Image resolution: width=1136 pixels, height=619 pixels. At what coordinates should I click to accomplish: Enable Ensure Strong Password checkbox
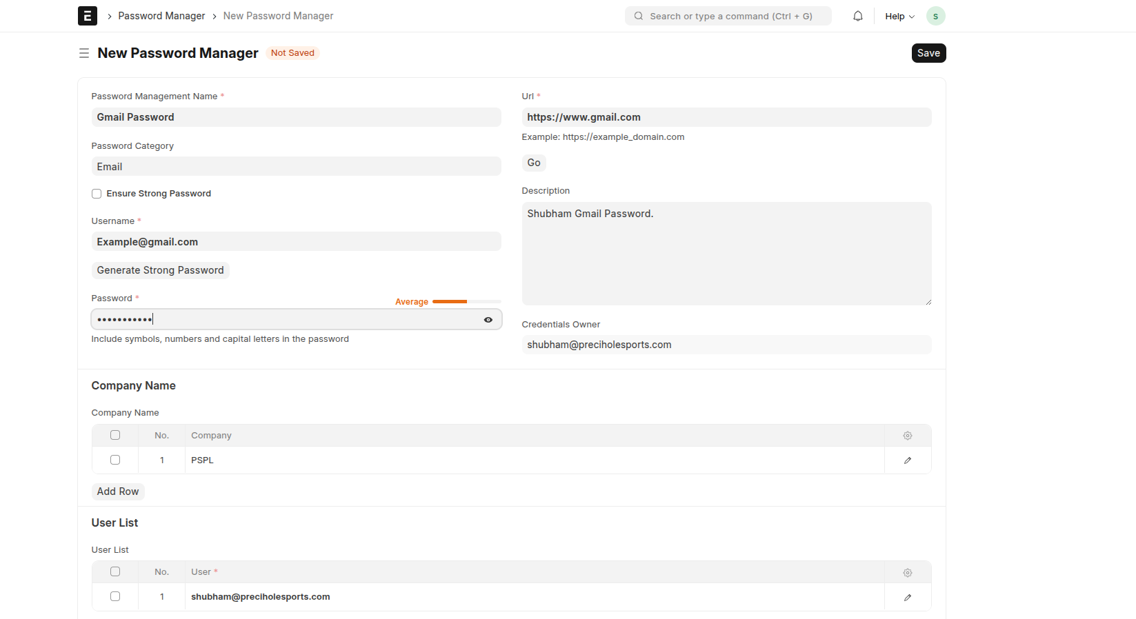97,194
